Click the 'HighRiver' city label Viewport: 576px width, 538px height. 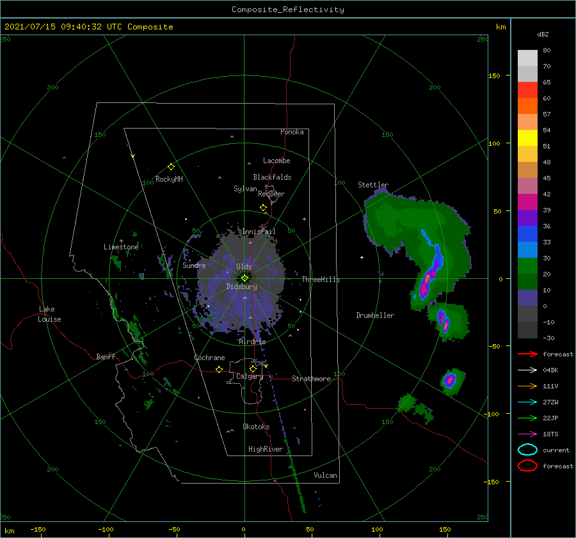coord(266,449)
